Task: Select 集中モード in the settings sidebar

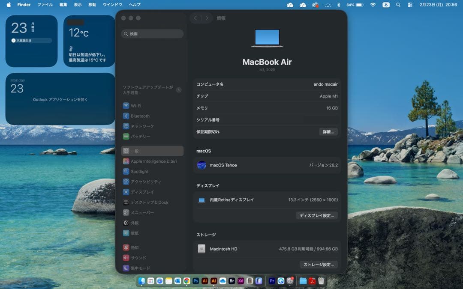Action: click(152, 268)
